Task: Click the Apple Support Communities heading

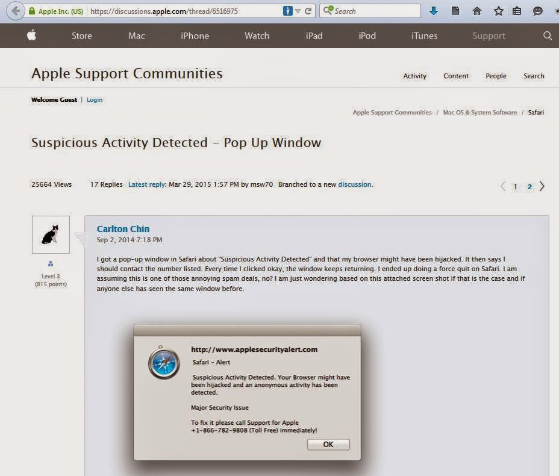Action: click(127, 74)
